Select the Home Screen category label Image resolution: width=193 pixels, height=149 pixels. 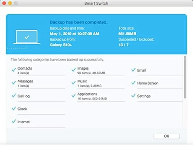pyautogui.click(x=148, y=83)
